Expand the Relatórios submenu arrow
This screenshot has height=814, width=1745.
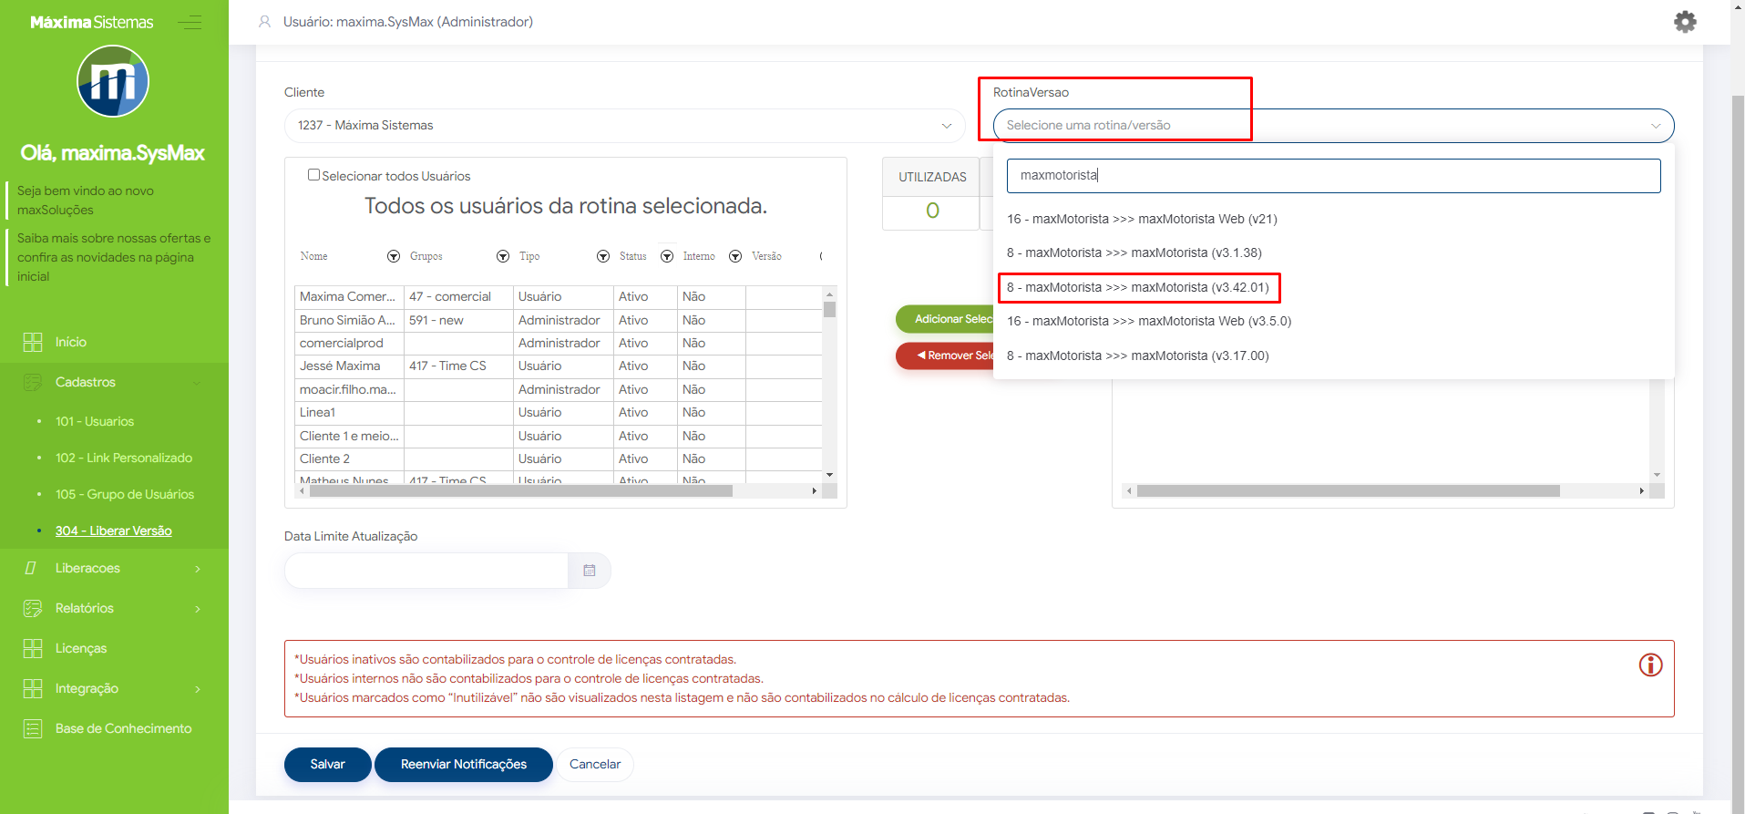(198, 609)
